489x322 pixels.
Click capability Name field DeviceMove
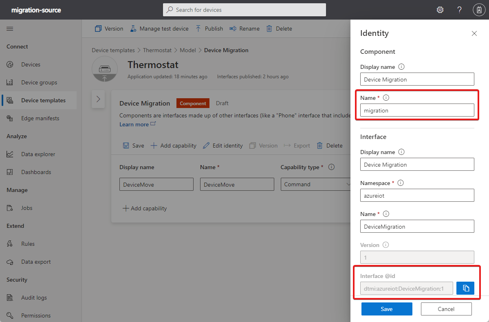pos(237,184)
